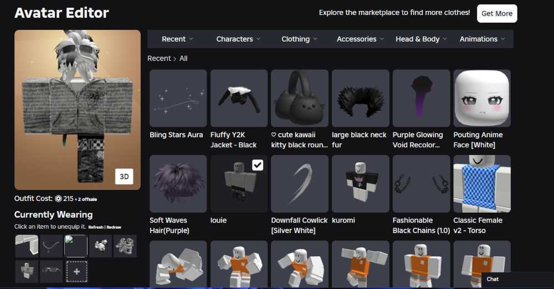This screenshot has height=289, width=554.
Task: Click the louie item name
Action: (218, 220)
